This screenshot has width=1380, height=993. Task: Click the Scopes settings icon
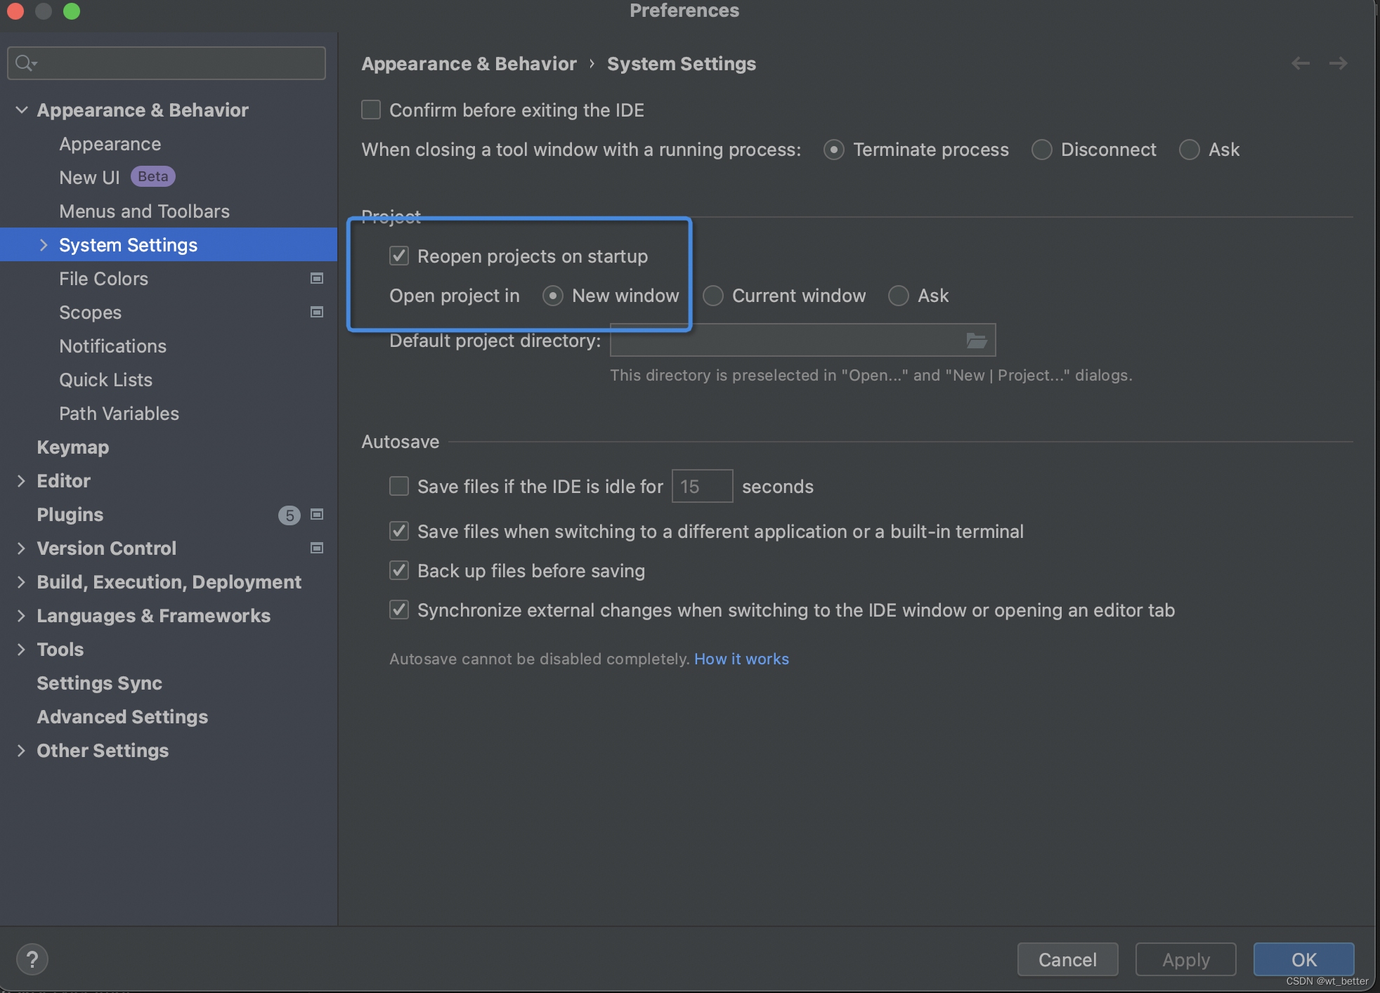coord(317,310)
